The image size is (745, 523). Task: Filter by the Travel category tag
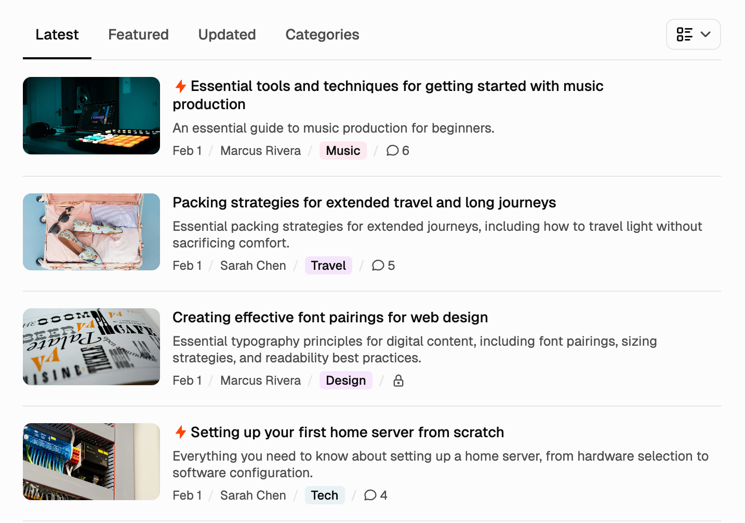click(x=328, y=266)
